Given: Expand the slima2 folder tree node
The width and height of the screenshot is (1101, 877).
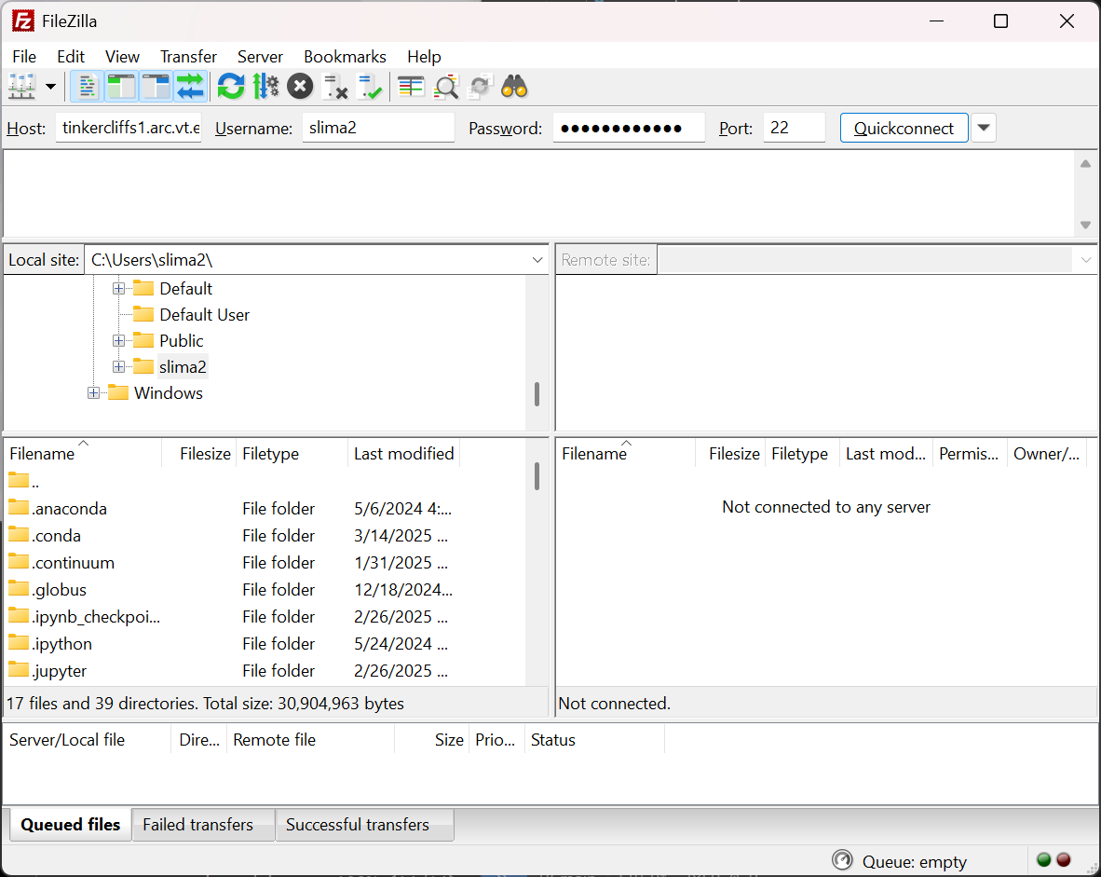Looking at the screenshot, I should 118,367.
